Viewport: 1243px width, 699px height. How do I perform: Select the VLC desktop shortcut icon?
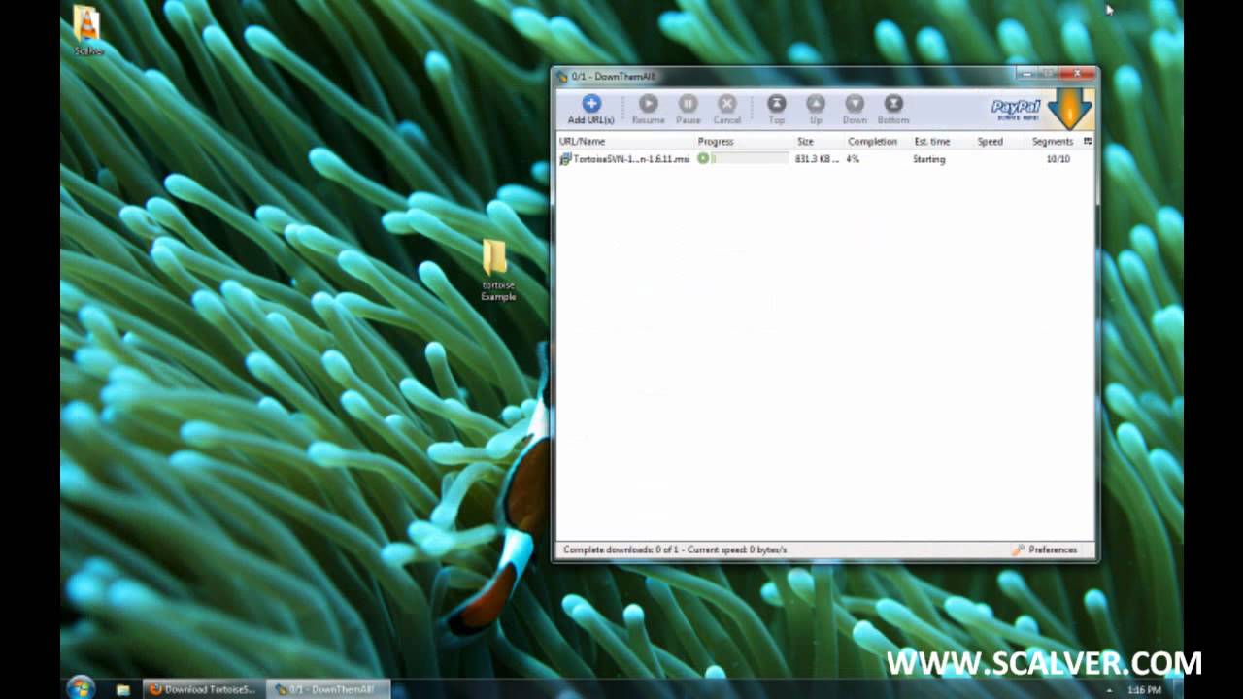coord(88,30)
